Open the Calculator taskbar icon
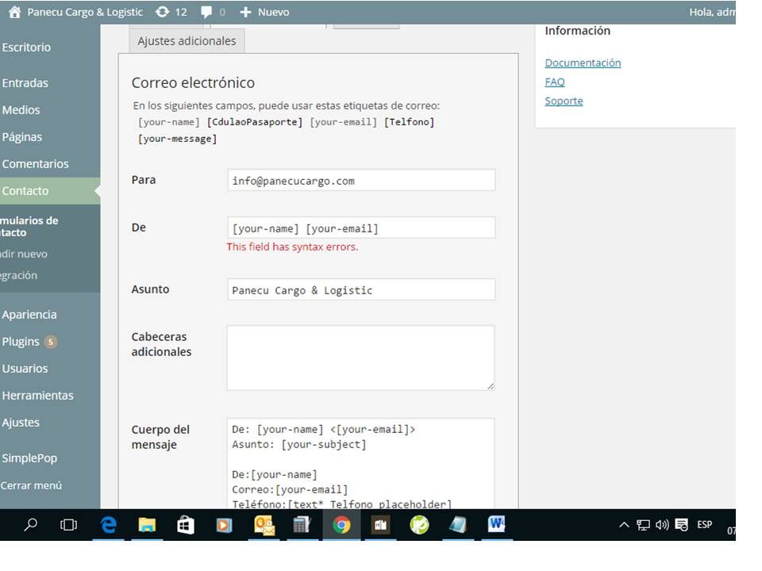Screen dimensions: 762x571 [x=302, y=525]
